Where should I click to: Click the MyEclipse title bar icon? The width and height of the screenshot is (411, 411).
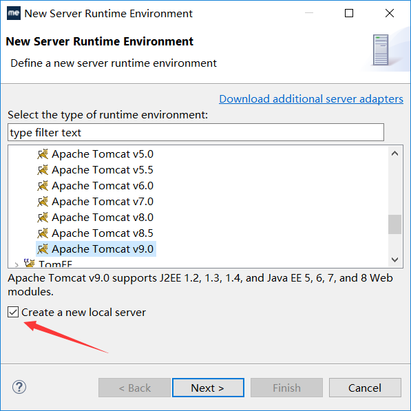[x=14, y=13]
